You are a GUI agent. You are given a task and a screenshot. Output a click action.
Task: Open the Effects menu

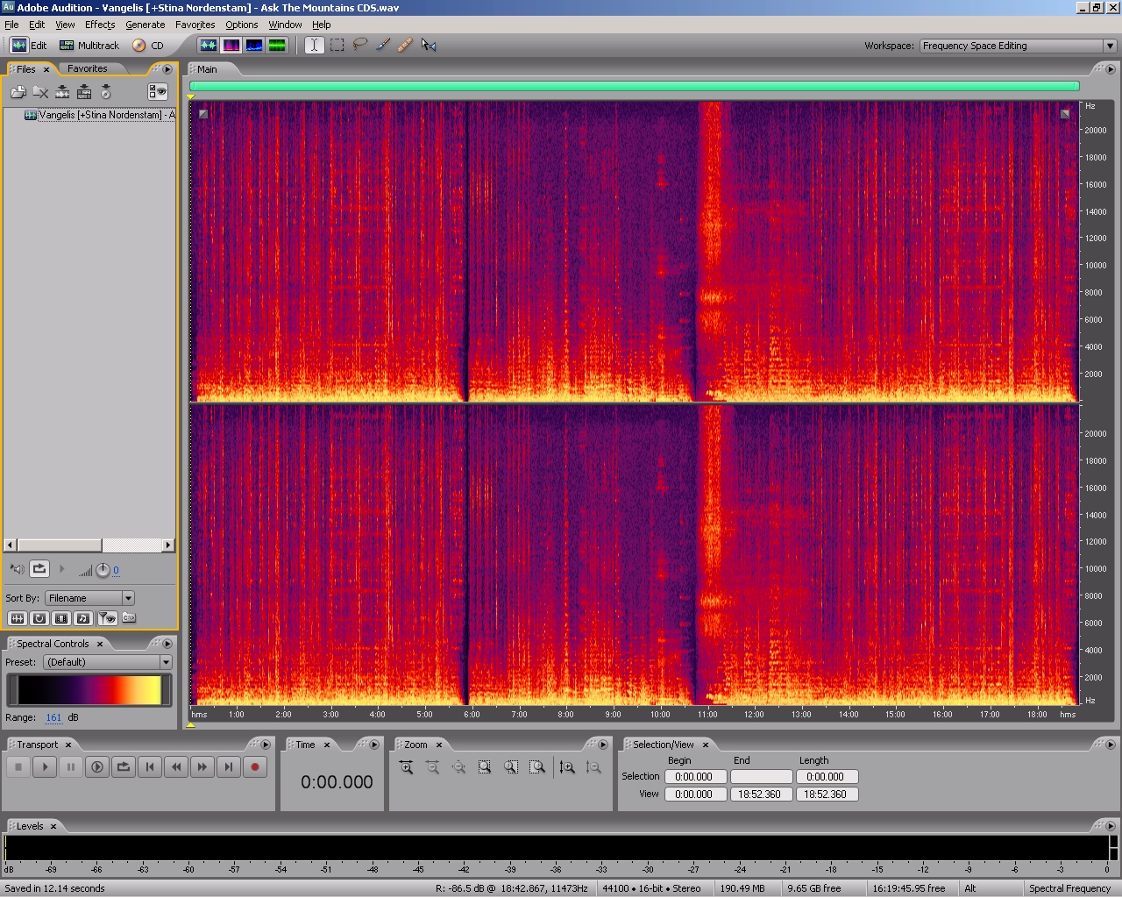pos(100,25)
